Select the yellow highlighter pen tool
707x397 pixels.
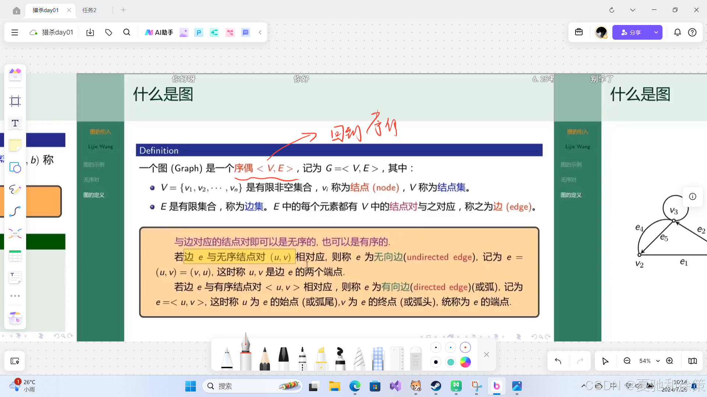coord(321,358)
